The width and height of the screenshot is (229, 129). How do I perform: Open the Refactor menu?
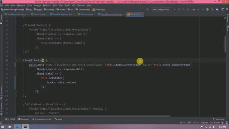[x=47, y=5]
